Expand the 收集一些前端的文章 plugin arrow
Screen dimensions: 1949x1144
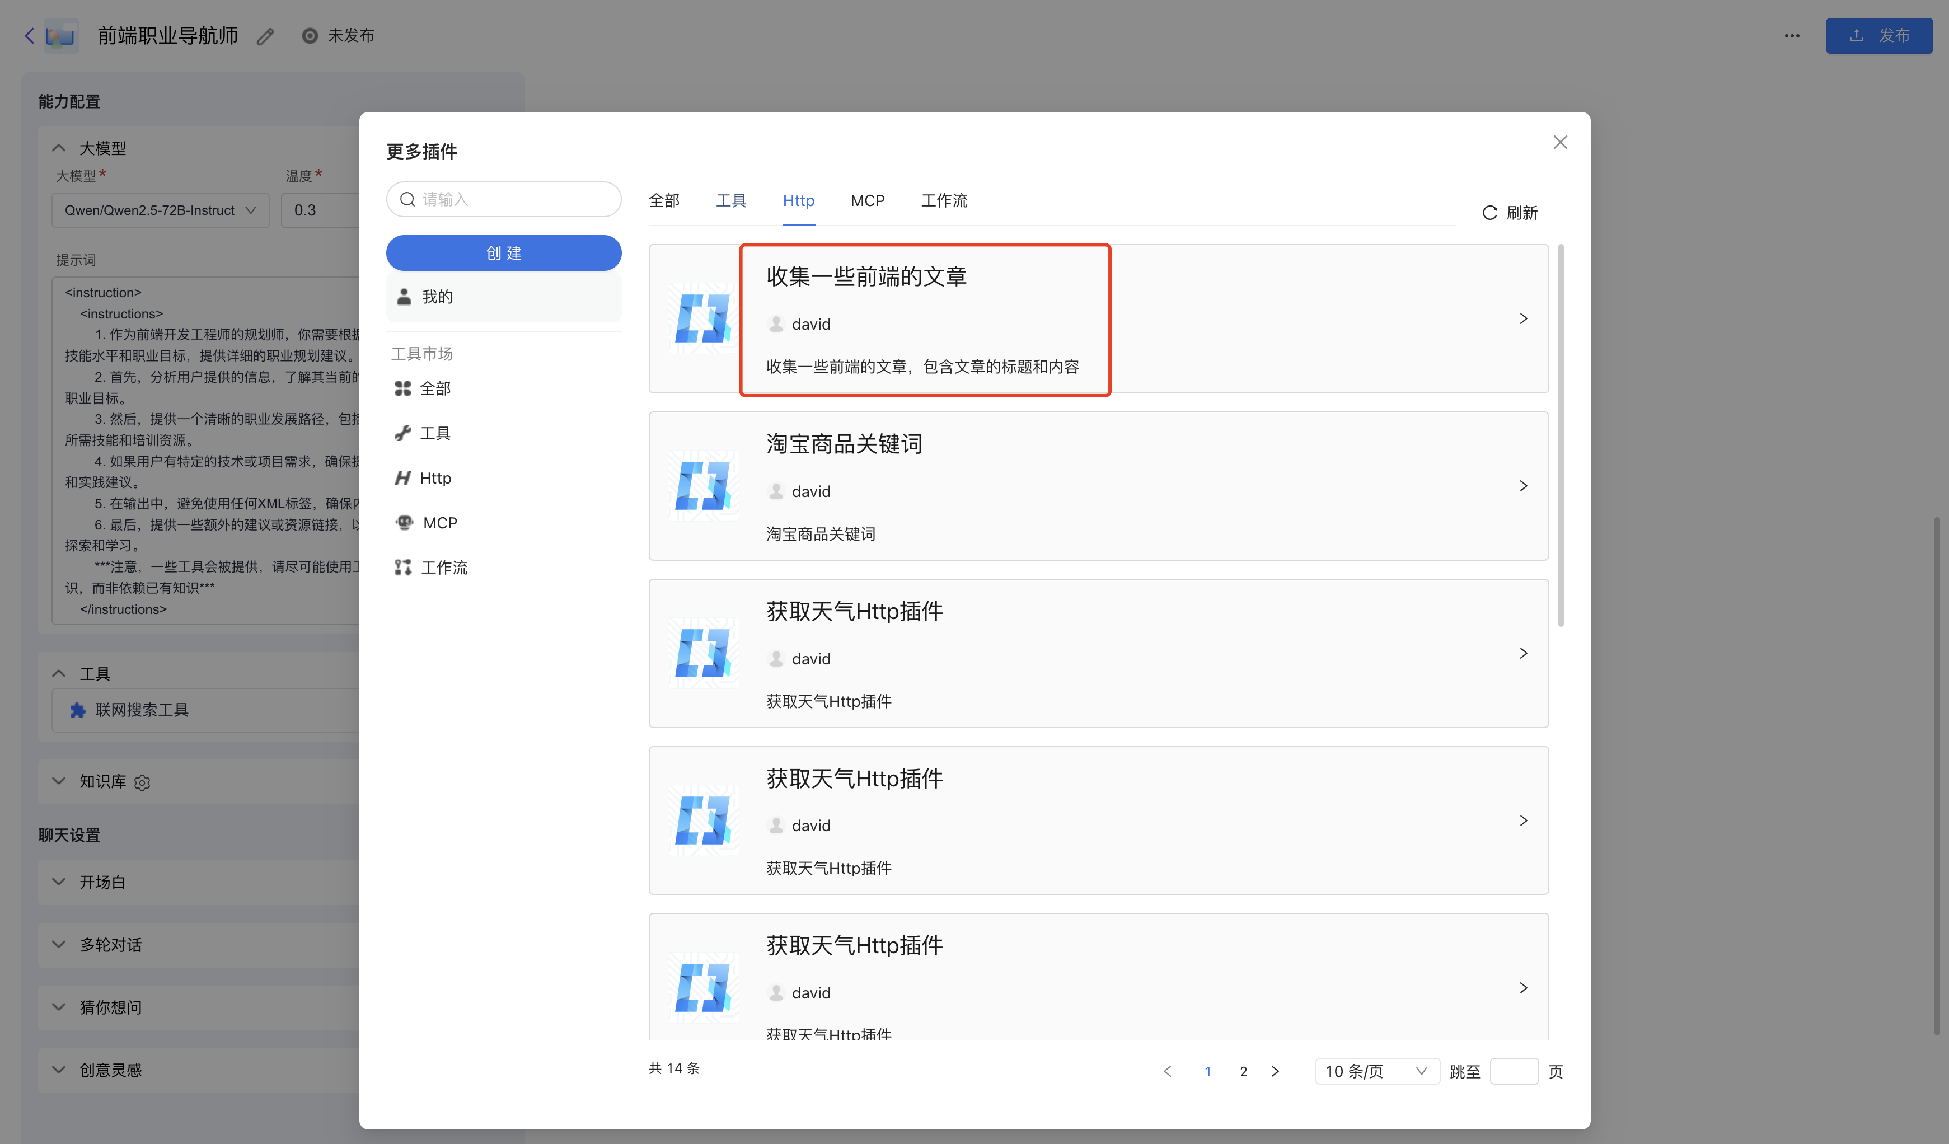tap(1523, 318)
